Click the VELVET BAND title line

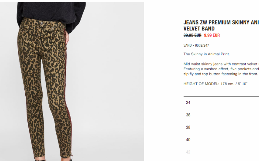tap(199, 29)
